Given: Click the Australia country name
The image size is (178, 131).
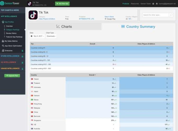Looking at the screenshot, I should coord(37,129).
